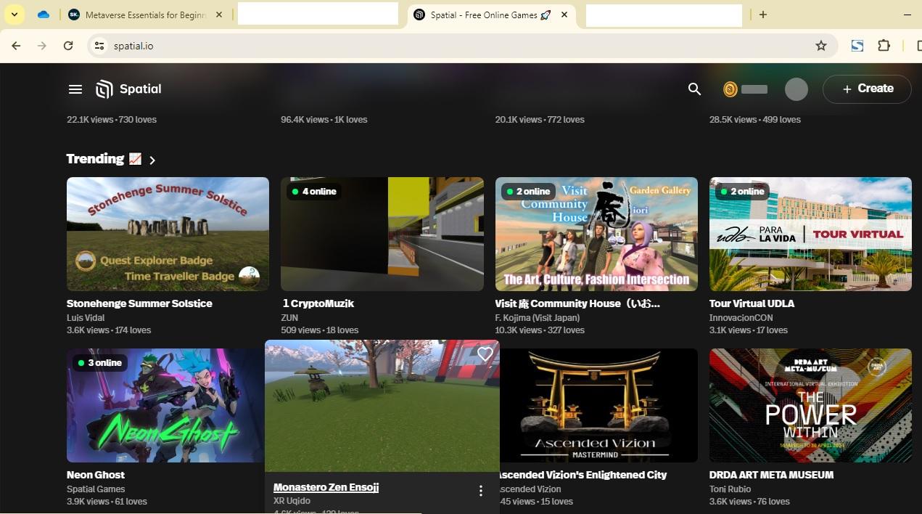Click creator name ZUN
Screen dimensions: 922x514
289,318
